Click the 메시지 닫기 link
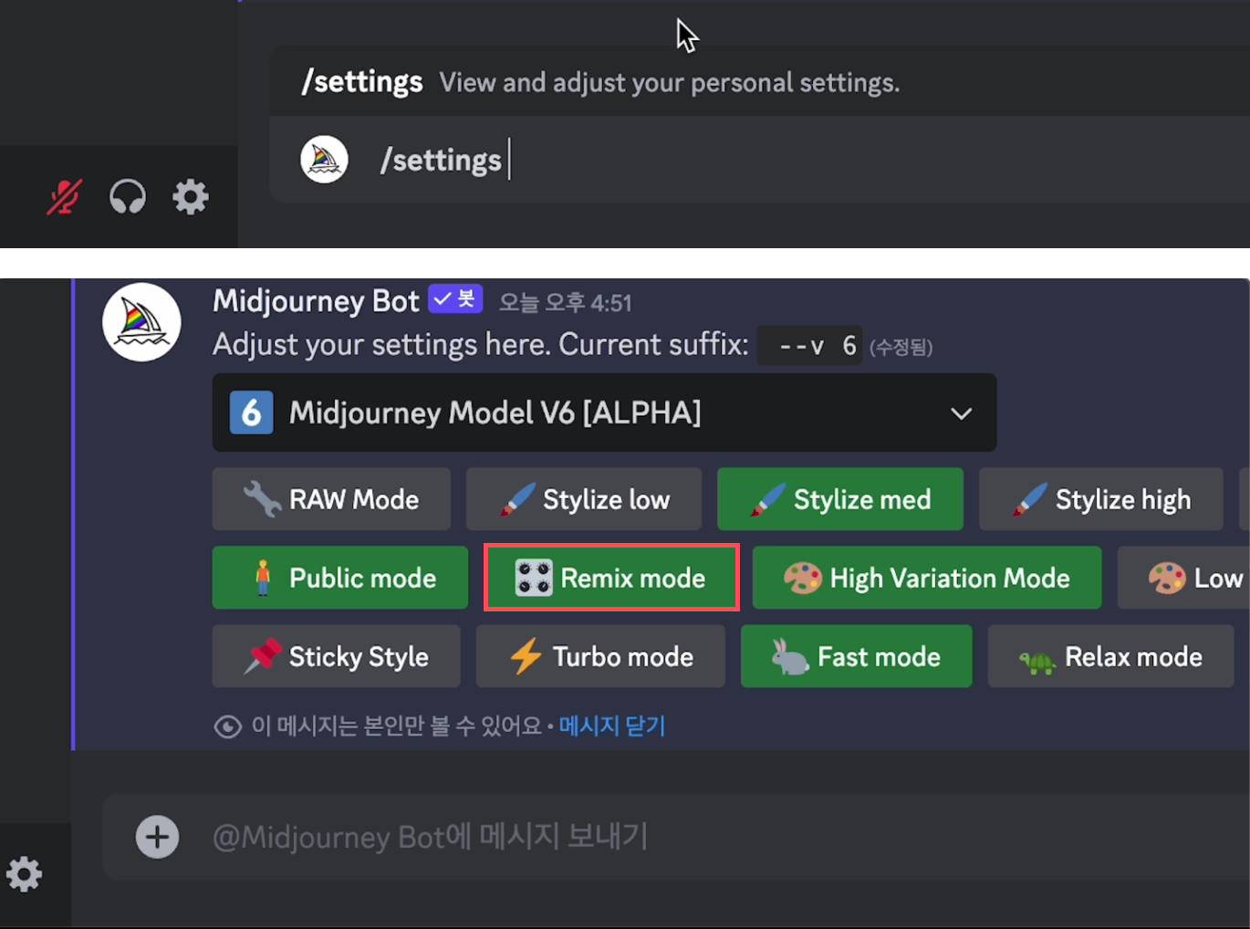This screenshot has width=1250, height=929. coord(612,726)
